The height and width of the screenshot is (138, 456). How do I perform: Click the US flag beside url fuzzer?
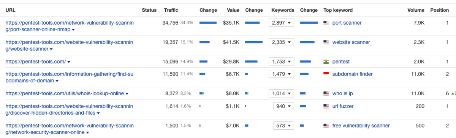point(326,106)
